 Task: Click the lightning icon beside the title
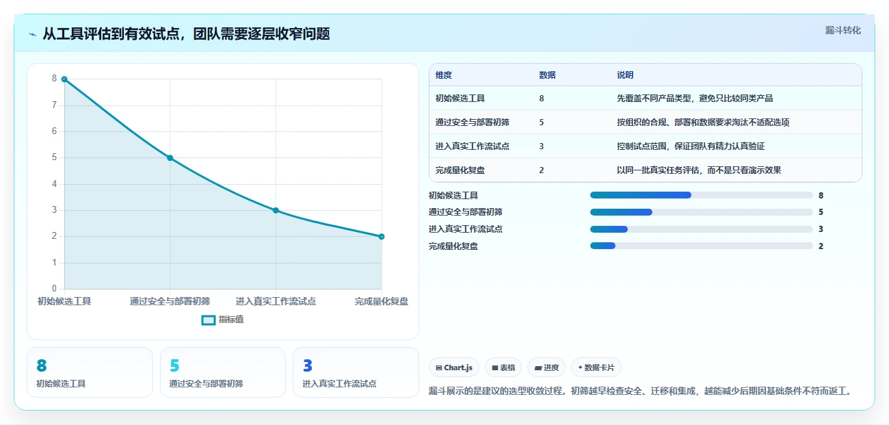(x=33, y=34)
